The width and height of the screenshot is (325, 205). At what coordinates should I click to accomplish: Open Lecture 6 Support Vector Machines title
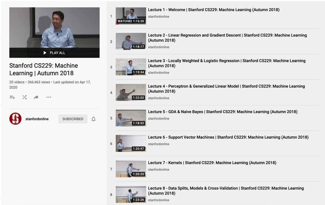point(228,137)
